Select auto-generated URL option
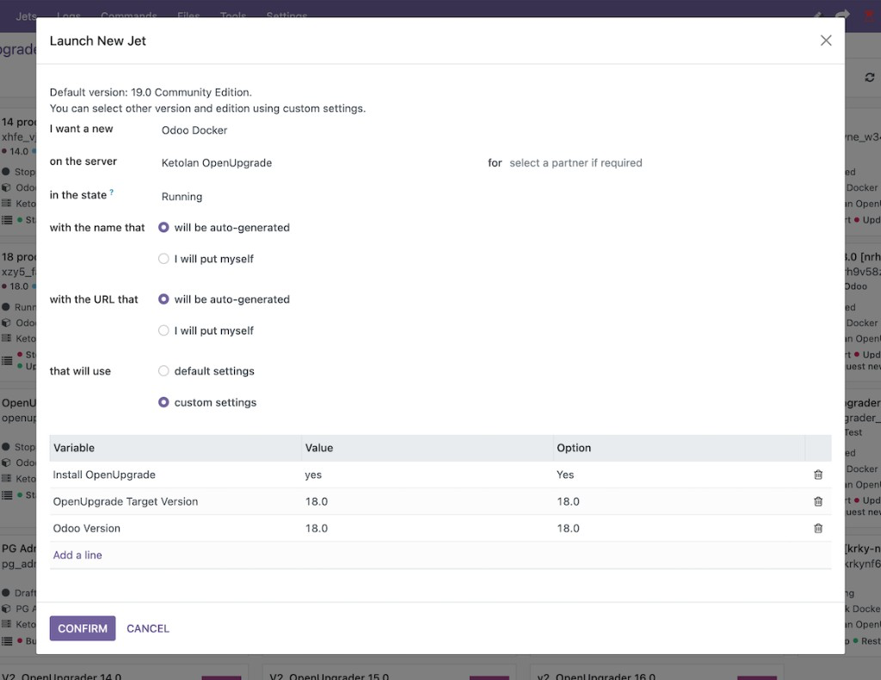The image size is (881, 680). click(163, 299)
